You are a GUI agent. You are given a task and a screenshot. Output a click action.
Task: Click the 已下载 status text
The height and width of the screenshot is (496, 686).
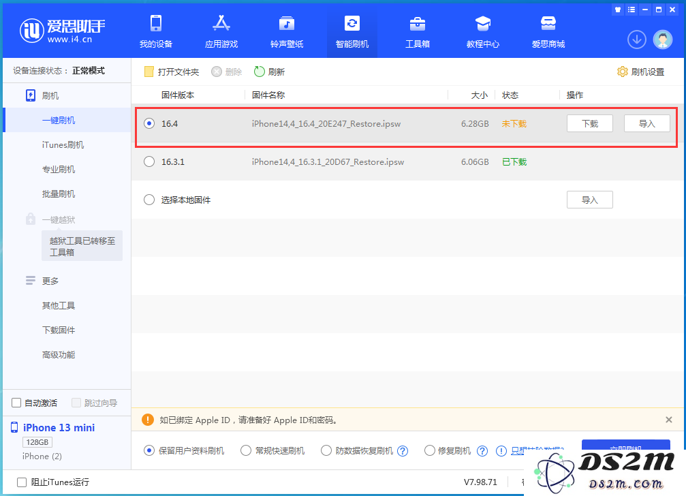point(514,162)
